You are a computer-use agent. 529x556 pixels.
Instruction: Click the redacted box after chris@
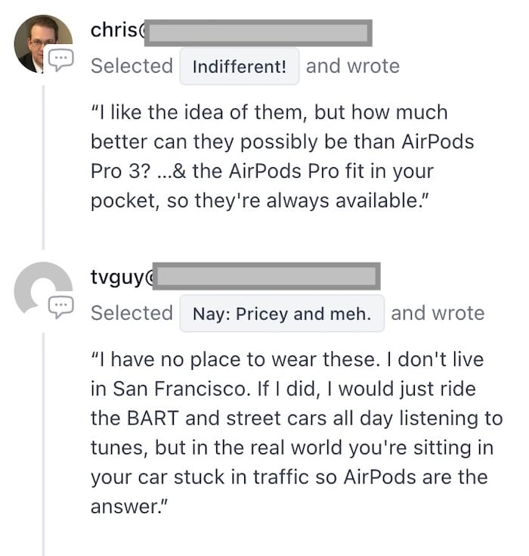pos(258,33)
